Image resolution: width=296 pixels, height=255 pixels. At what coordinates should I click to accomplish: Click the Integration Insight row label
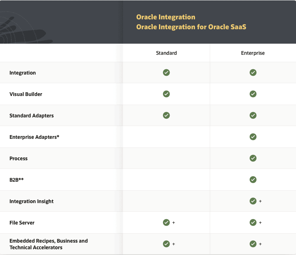(x=31, y=201)
